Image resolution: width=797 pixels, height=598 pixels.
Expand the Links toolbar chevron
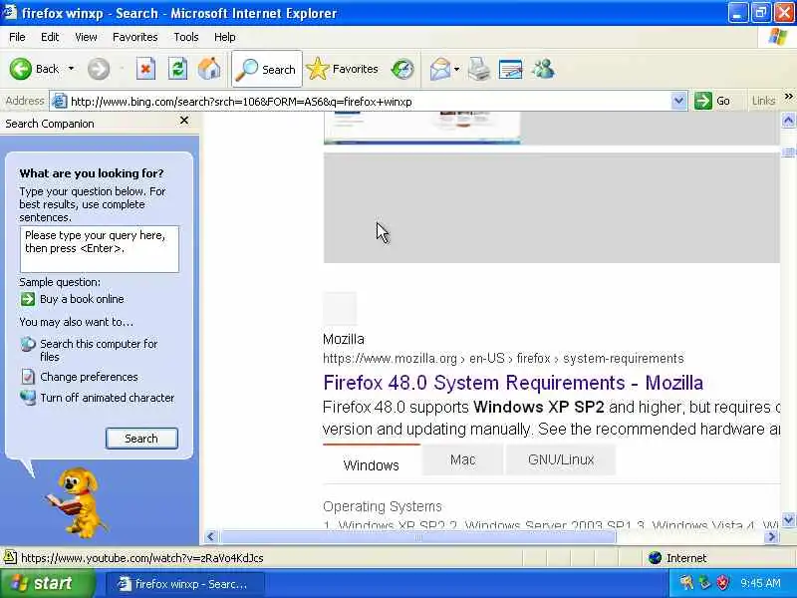coord(788,97)
